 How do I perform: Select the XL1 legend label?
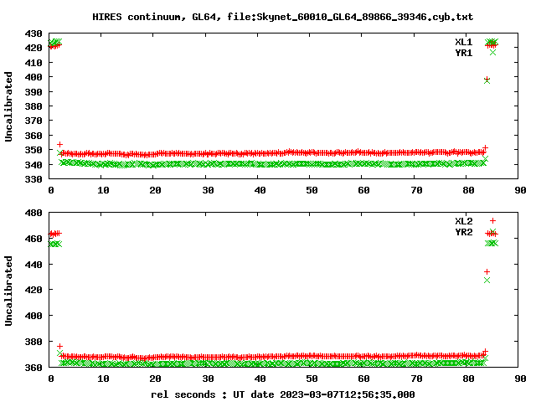coord(463,42)
